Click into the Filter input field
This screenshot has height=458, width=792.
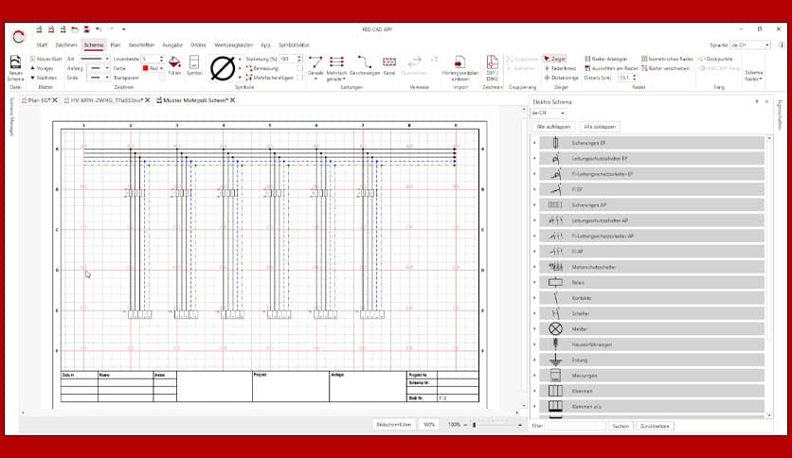click(575, 426)
